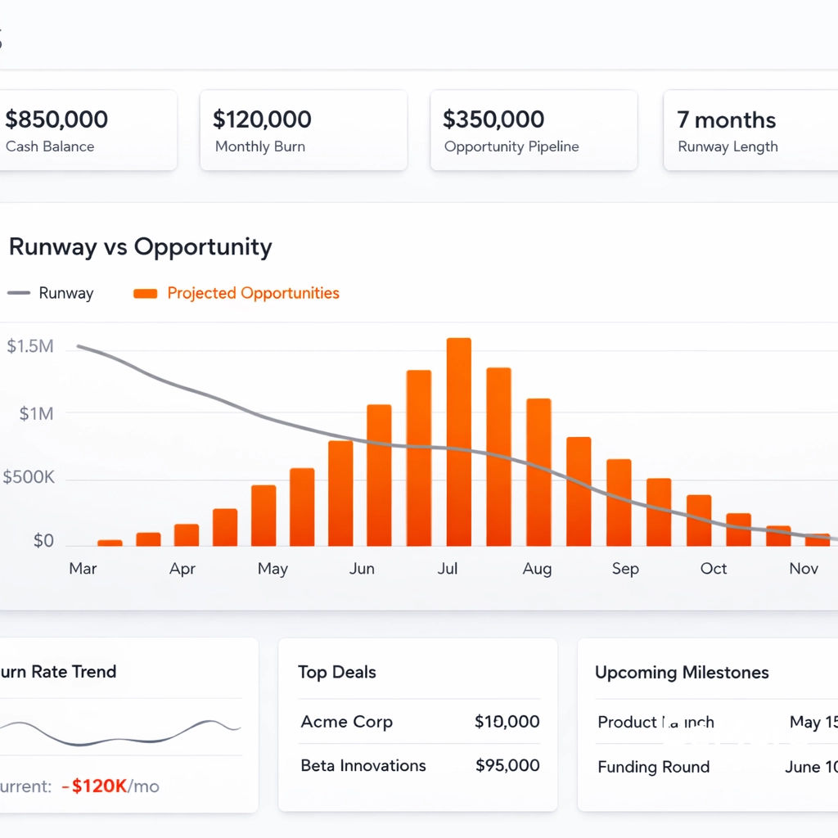Toggle the Runway line in the chart legend
The height and width of the screenshot is (838, 838).
coord(51,292)
